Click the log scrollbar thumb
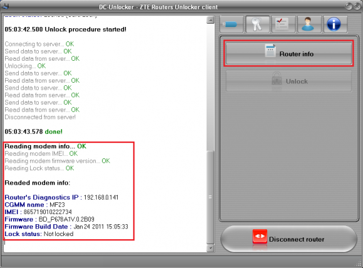The height and width of the screenshot is (268, 363). pyautogui.click(x=210, y=197)
